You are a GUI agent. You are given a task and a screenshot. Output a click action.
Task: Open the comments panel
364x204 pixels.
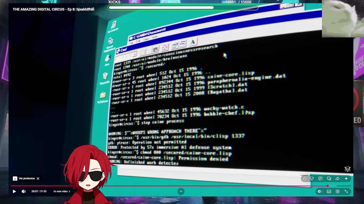pos(320,179)
